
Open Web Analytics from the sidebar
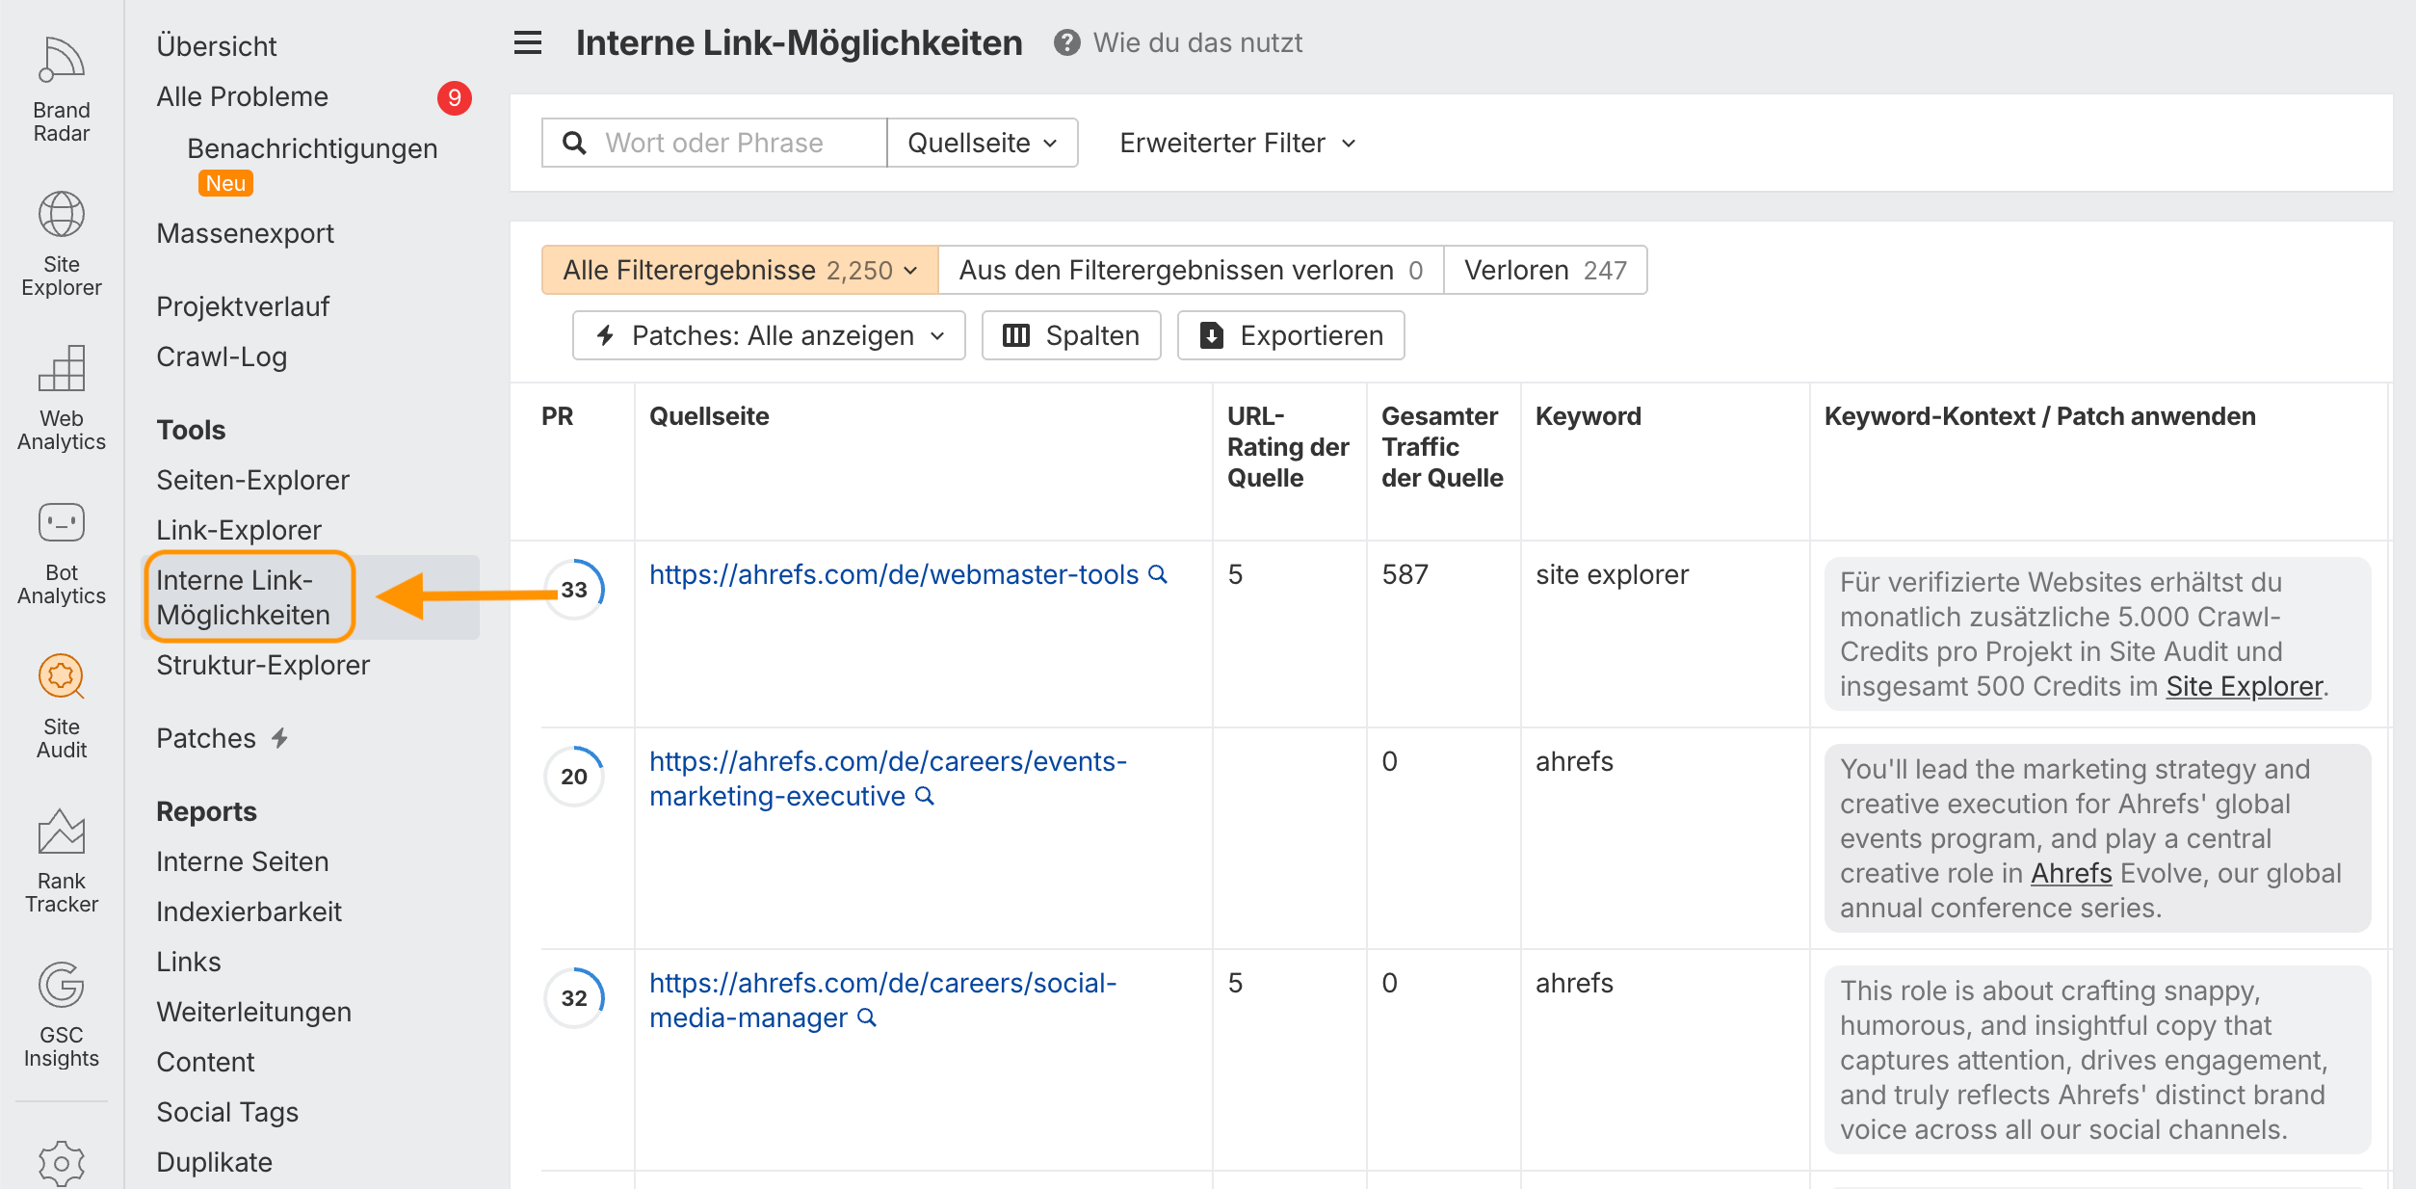click(62, 398)
